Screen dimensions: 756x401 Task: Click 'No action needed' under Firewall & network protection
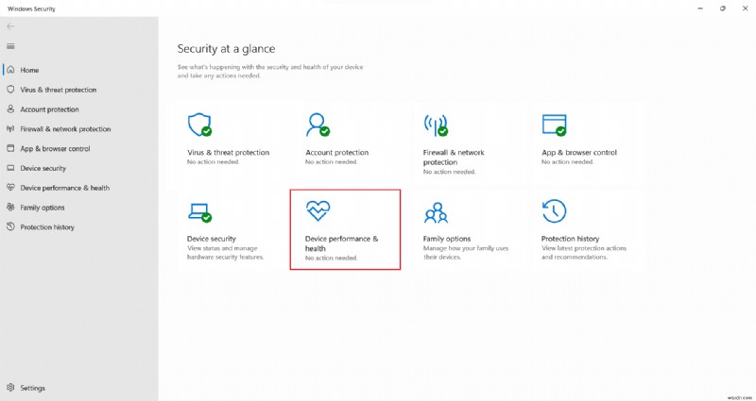(450, 172)
